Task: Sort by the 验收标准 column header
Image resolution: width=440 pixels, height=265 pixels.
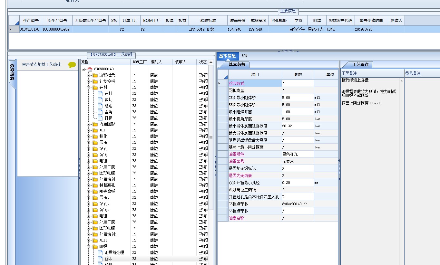Action: [208, 20]
